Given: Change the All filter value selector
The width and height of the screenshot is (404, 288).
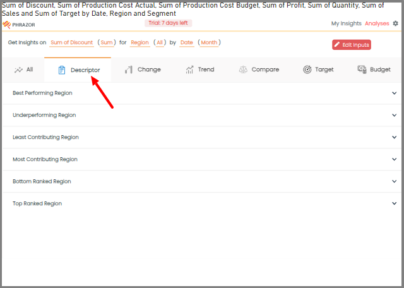Looking at the screenshot, I should (160, 42).
